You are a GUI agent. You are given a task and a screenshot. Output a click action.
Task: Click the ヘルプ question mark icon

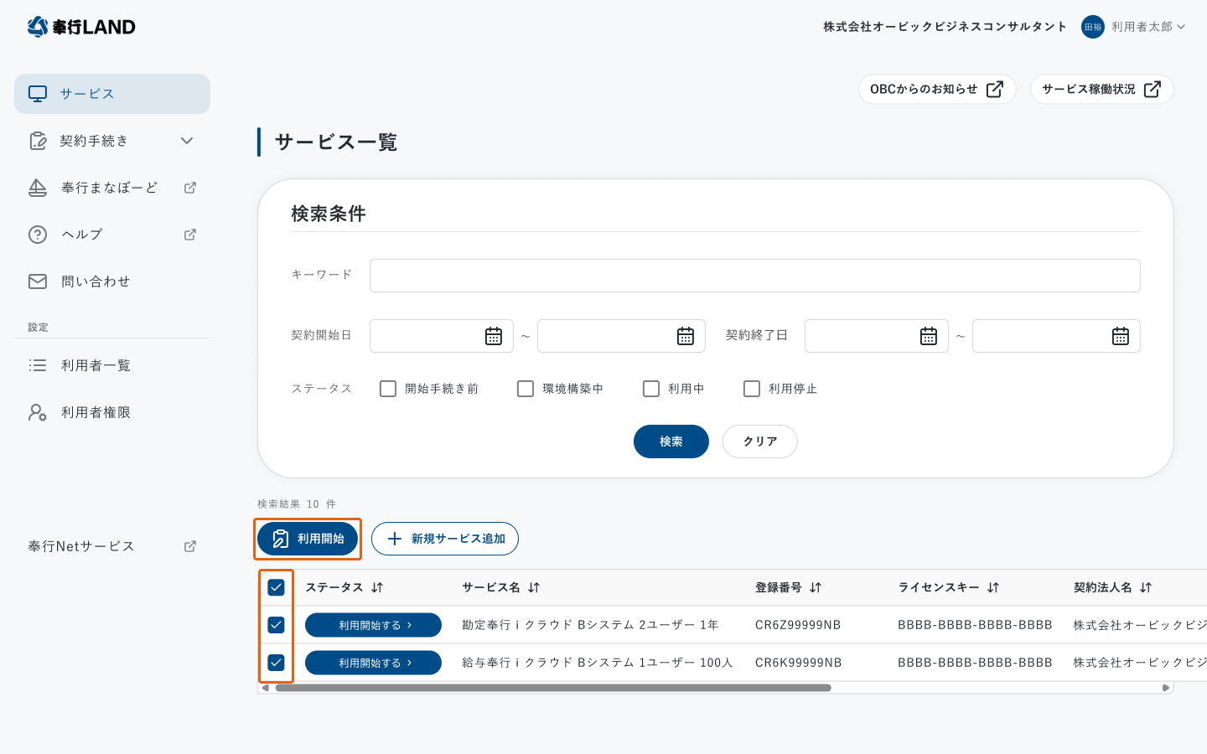(38, 235)
